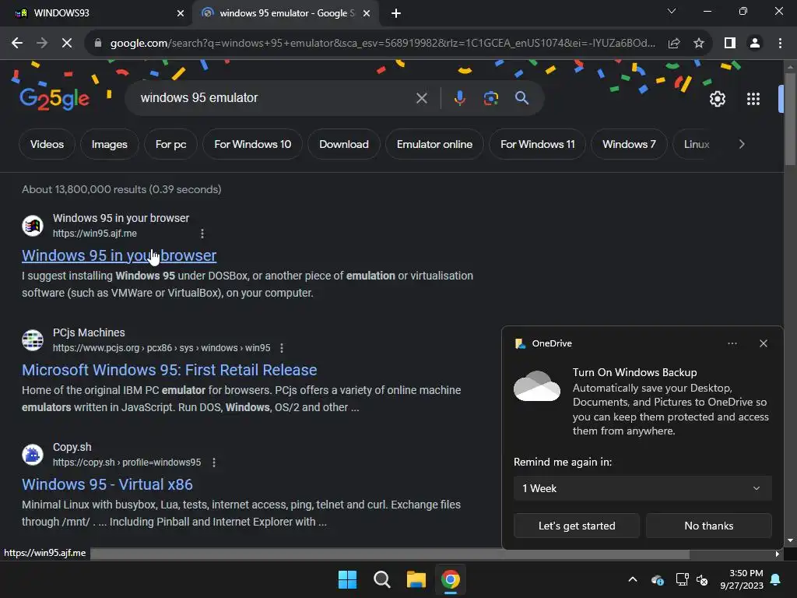Viewport: 797px width, 598px height.
Task: Clear the search query text
Action: (421, 98)
